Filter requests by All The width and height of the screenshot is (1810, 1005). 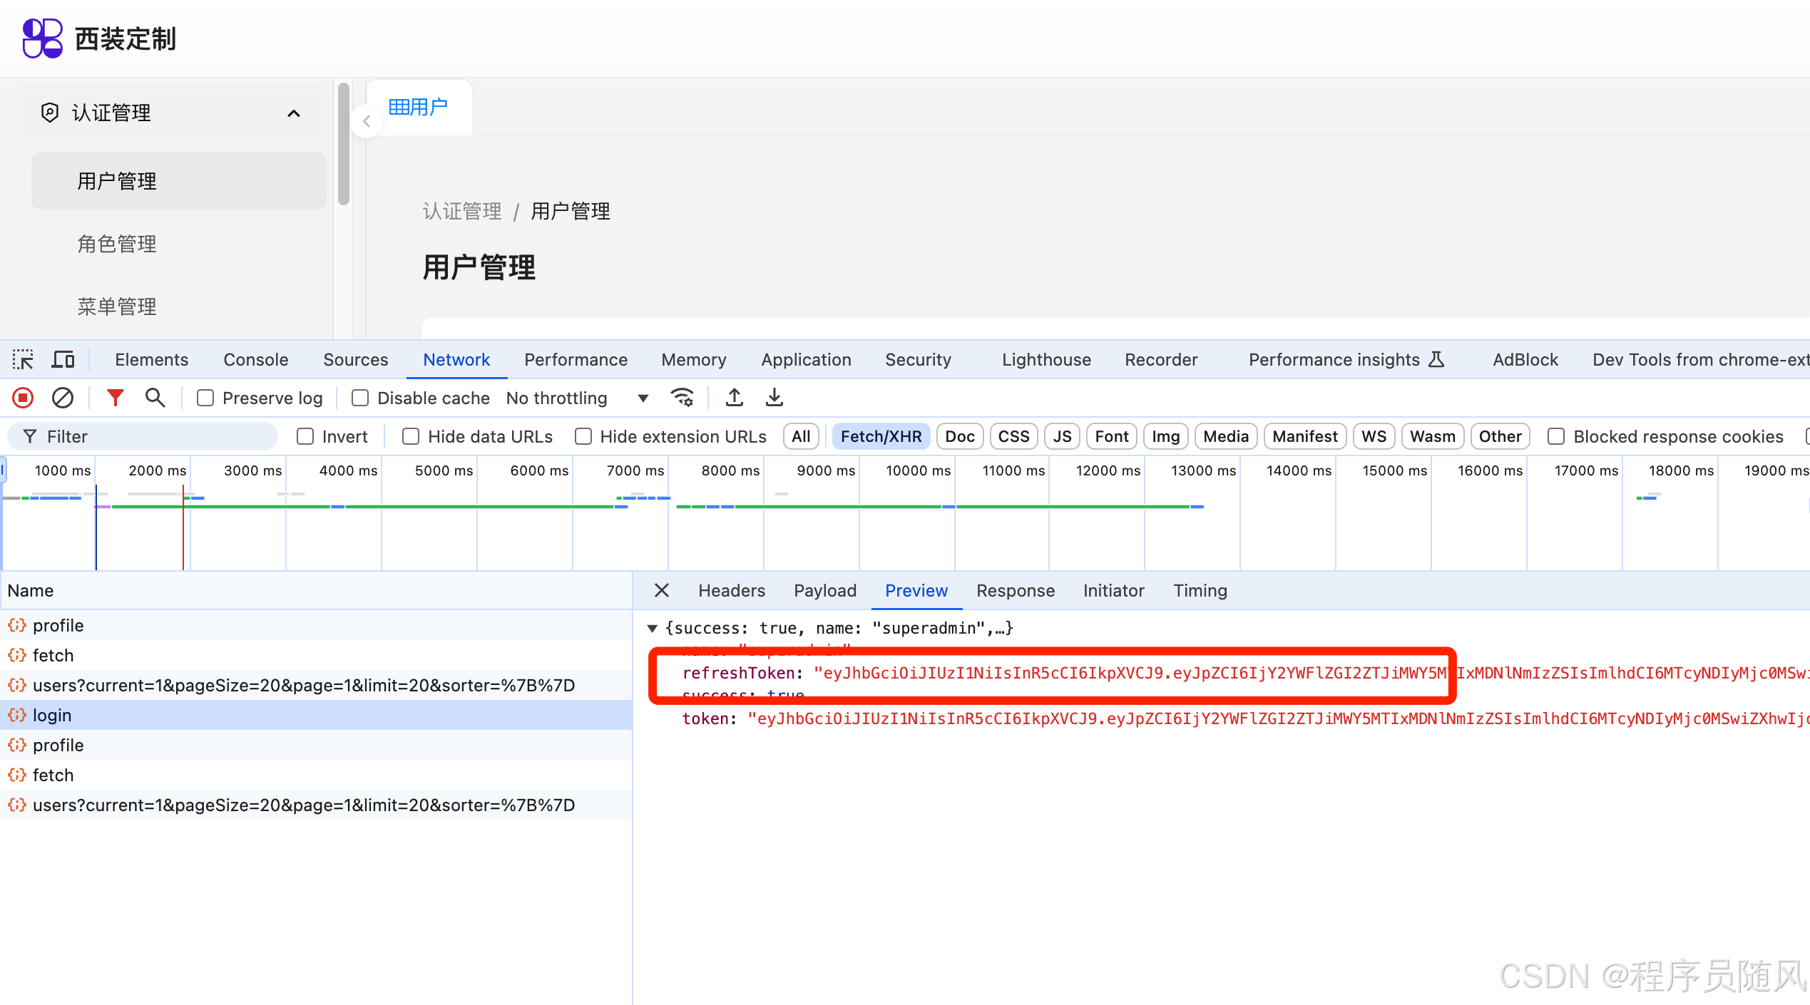click(801, 436)
